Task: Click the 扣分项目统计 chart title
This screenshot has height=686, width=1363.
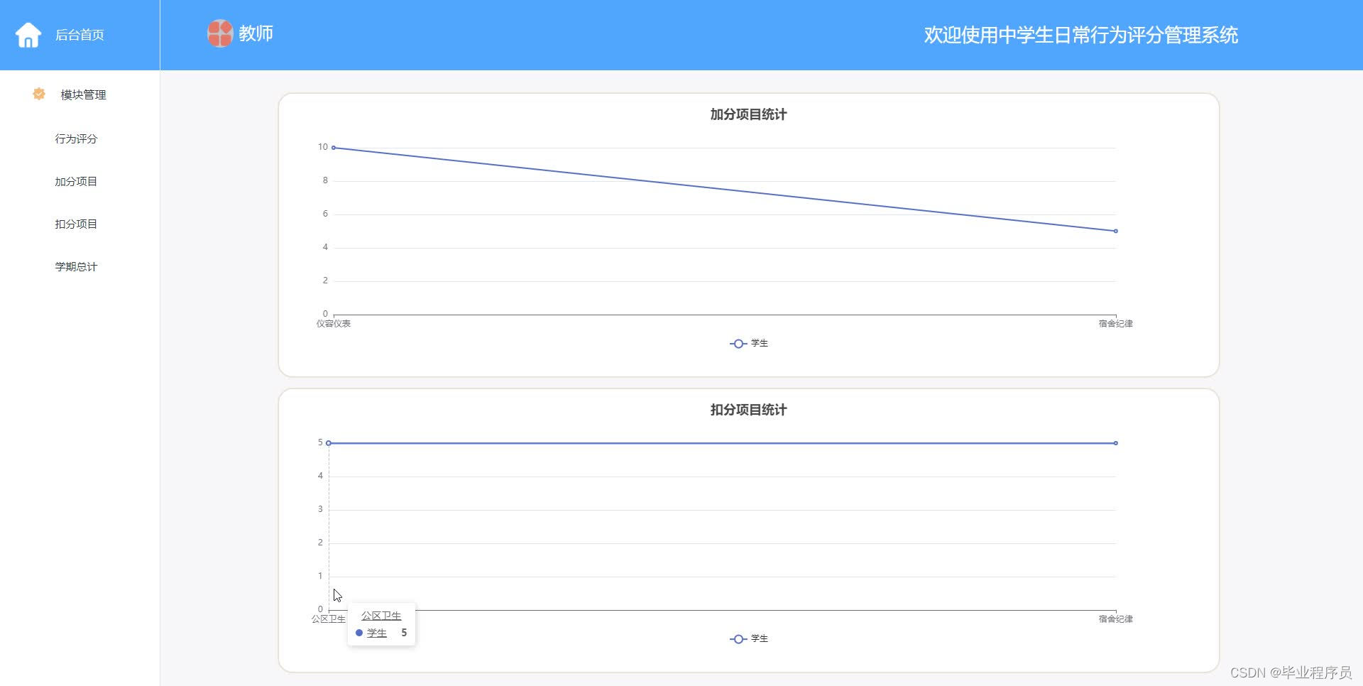Action: point(748,410)
